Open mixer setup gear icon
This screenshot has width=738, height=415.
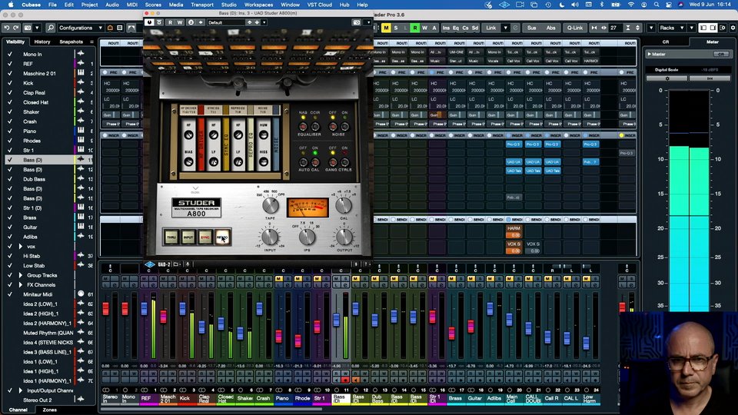(733, 28)
